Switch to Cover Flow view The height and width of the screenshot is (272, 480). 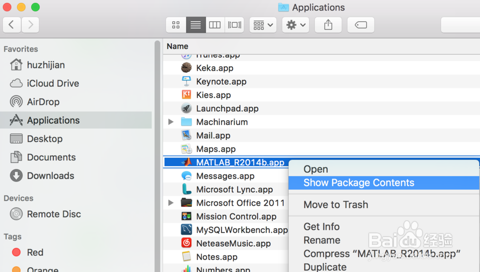point(234,25)
